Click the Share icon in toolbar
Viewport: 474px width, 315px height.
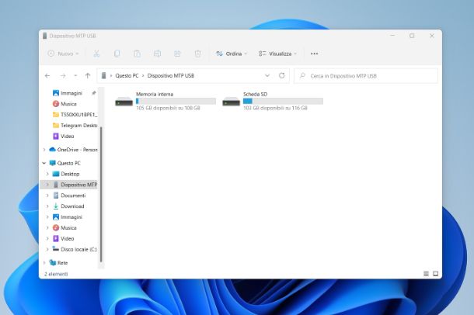177,54
